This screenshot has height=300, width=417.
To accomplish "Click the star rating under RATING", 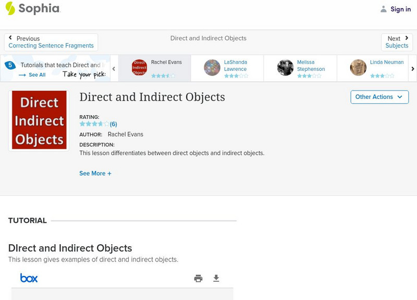I will pos(94,124).
